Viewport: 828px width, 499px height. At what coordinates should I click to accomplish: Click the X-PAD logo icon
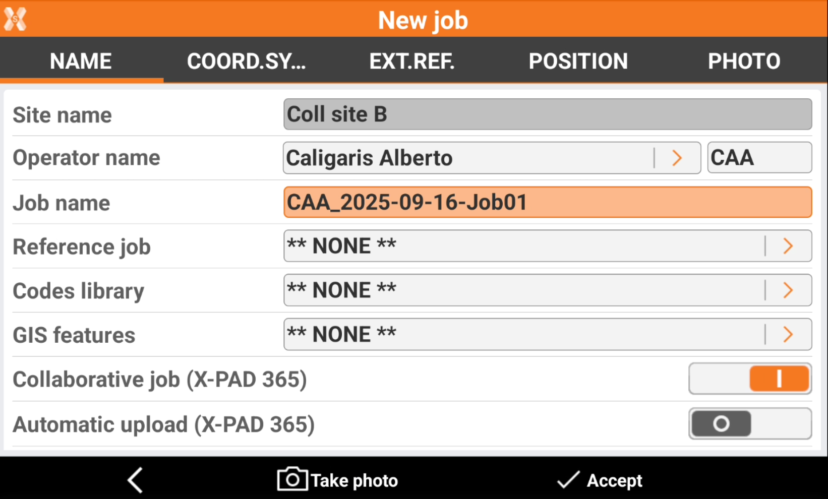point(15,19)
